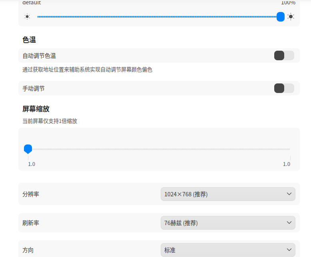
Task: Click the 100% brightness value
Action: [288, 2]
